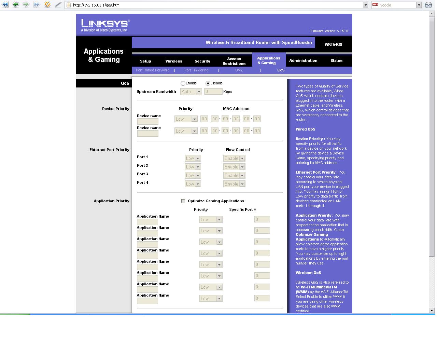Image resolution: width=437 pixels, height=341 pixels.
Task: Open the Wireless tab
Action: pyautogui.click(x=174, y=61)
